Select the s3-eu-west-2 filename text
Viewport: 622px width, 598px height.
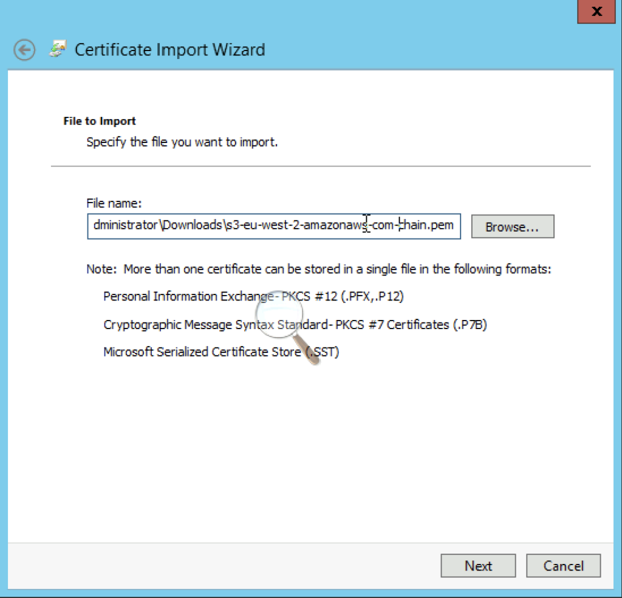click(273, 226)
